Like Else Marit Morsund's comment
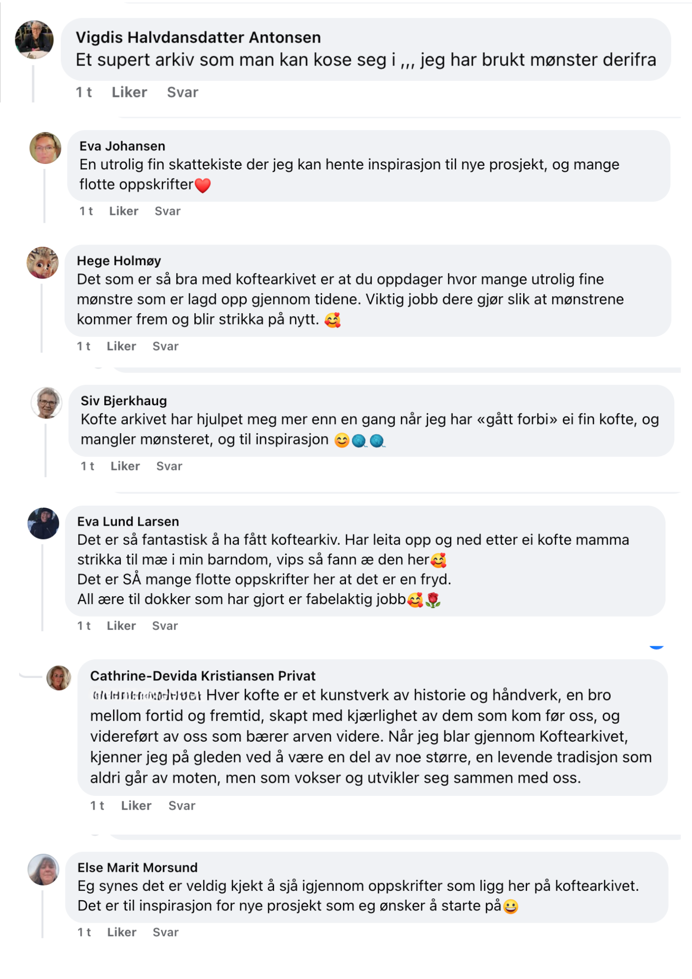The image size is (692, 979). click(122, 932)
